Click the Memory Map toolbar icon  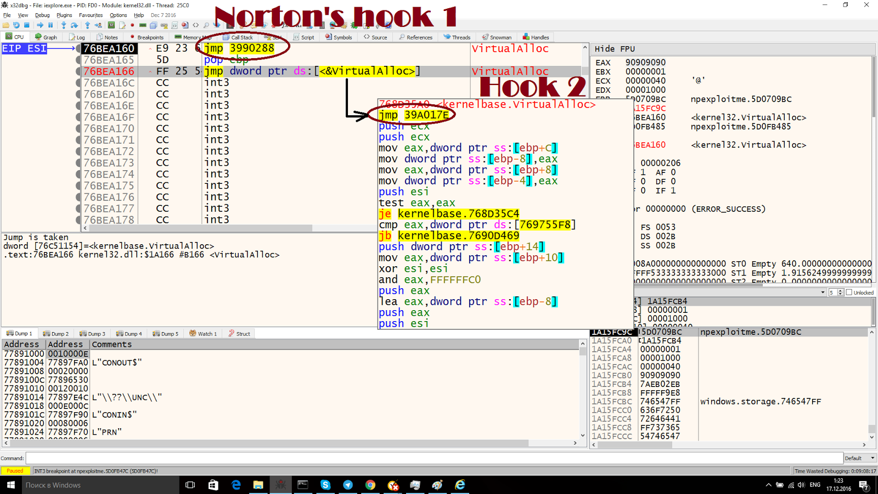(x=143, y=25)
